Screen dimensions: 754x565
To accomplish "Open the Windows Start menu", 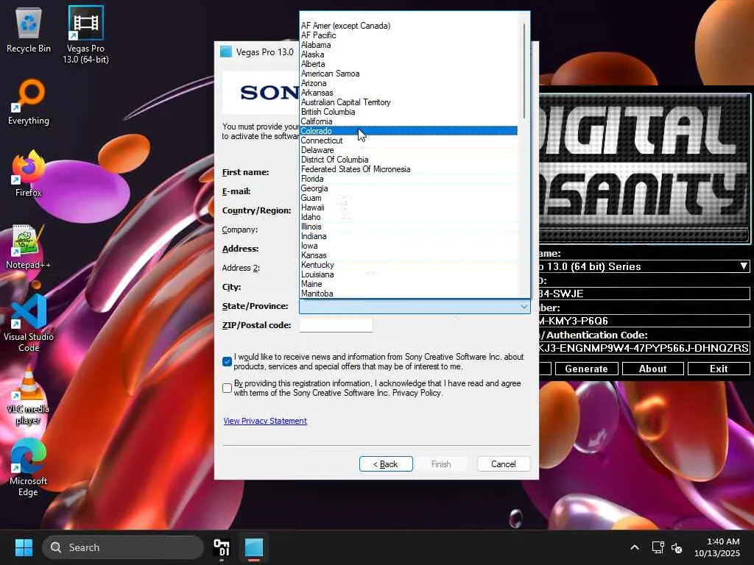I will click(x=24, y=547).
